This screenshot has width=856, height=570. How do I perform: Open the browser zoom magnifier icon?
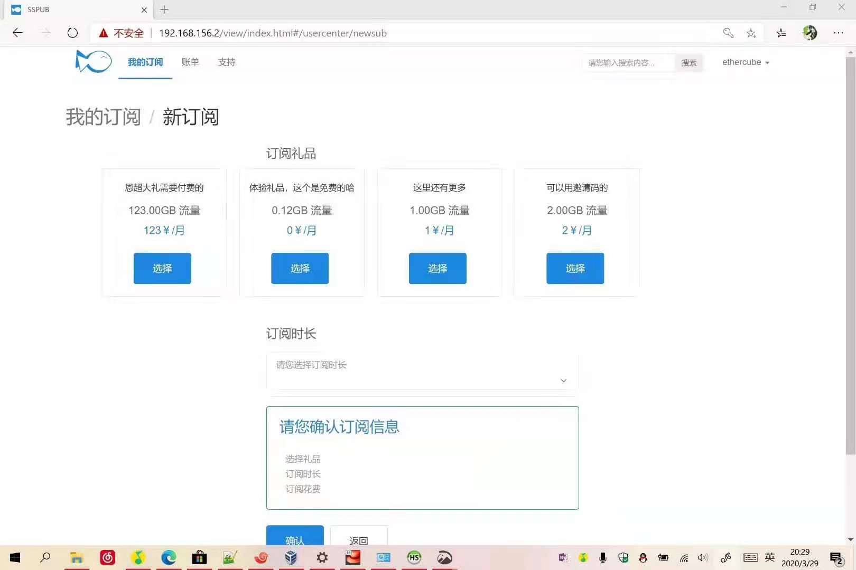pos(728,33)
